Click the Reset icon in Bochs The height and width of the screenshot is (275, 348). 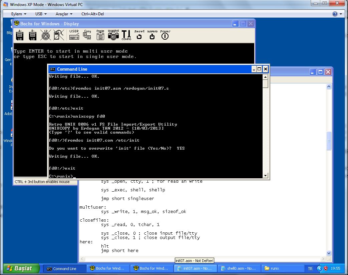(x=139, y=35)
